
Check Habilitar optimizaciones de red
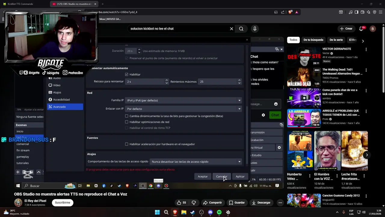(x=127, y=122)
